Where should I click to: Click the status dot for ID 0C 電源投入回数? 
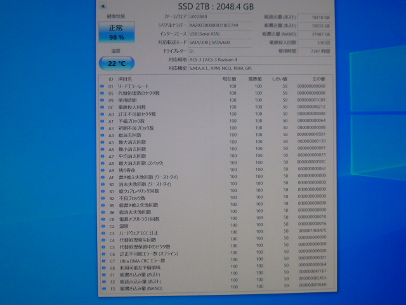[x=102, y=107]
